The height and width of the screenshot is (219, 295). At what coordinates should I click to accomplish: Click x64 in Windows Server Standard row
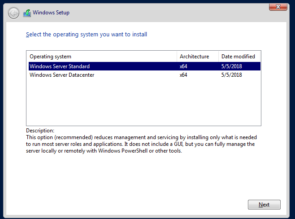[183, 66]
